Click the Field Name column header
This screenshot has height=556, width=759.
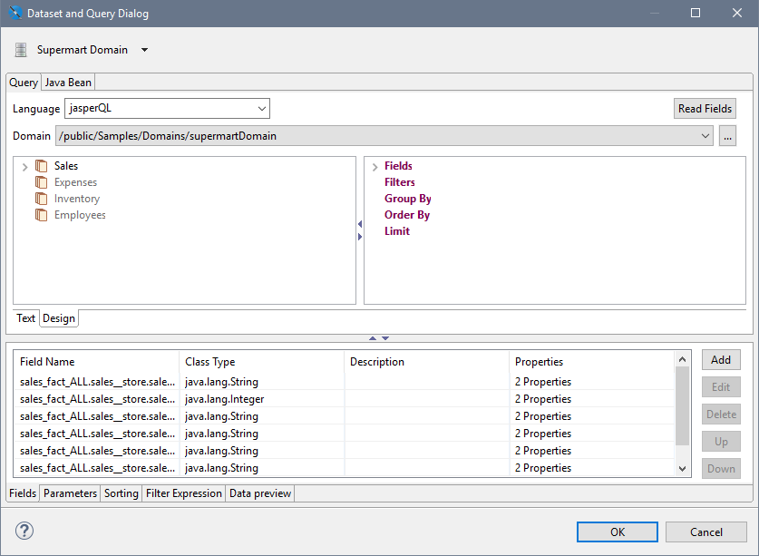click(x=96, y=362)
